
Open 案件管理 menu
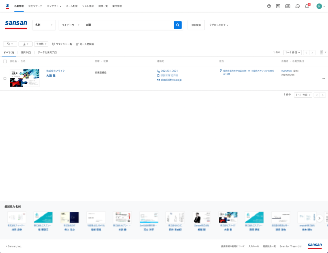[x=117, y=6]
